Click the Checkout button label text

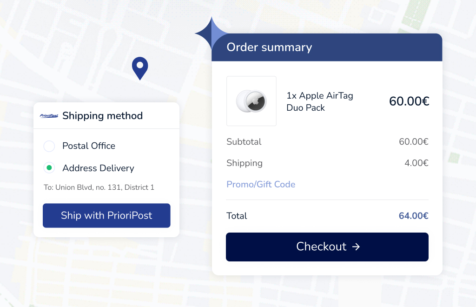click(321, 247)
